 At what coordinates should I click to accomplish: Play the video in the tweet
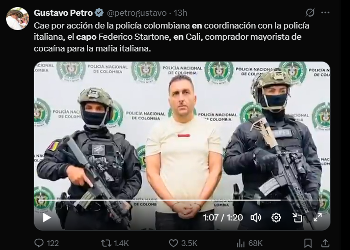click(x=47, y=217)
